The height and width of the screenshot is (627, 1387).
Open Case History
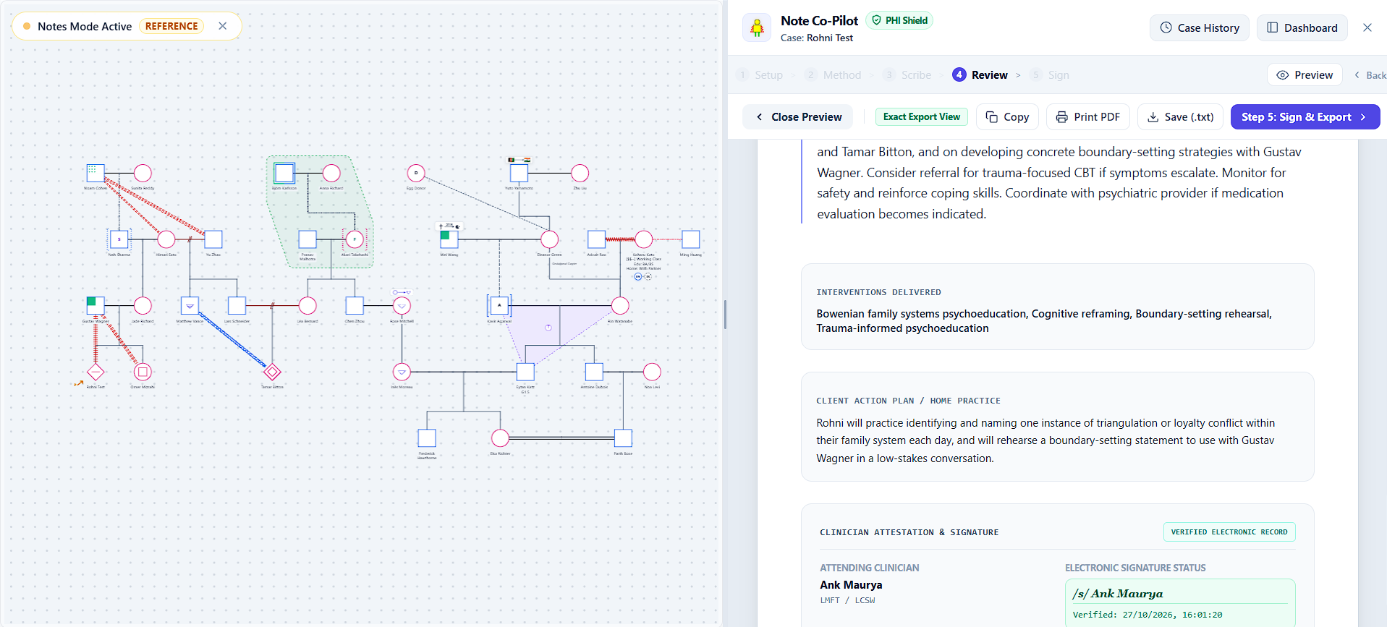pyautogui.click(x=1200, y=28)
